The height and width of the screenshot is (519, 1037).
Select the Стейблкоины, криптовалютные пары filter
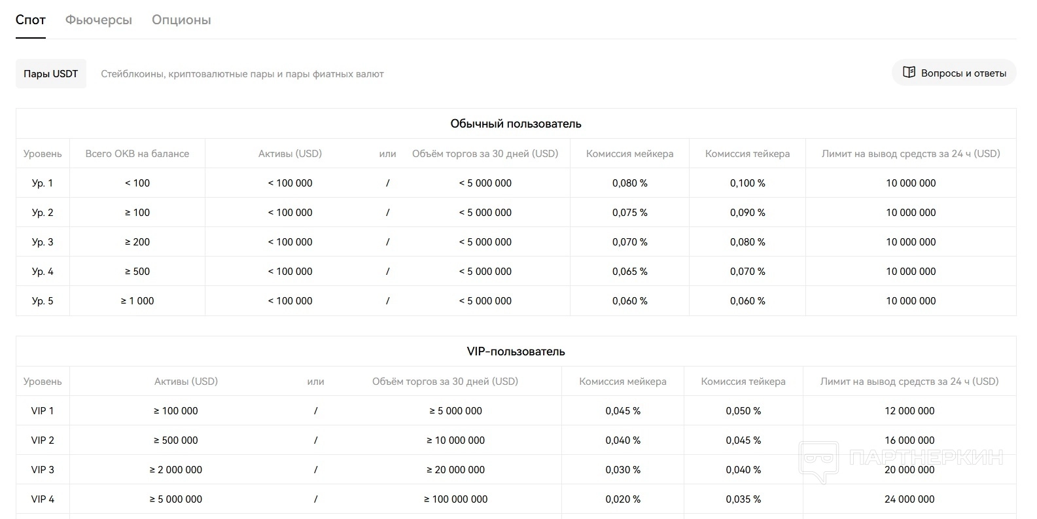[x=242, y=74]
